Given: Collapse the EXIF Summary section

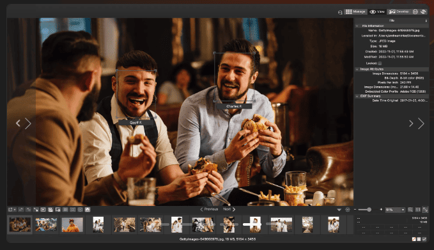Looking at the screenshot, I should coord(357,96).
